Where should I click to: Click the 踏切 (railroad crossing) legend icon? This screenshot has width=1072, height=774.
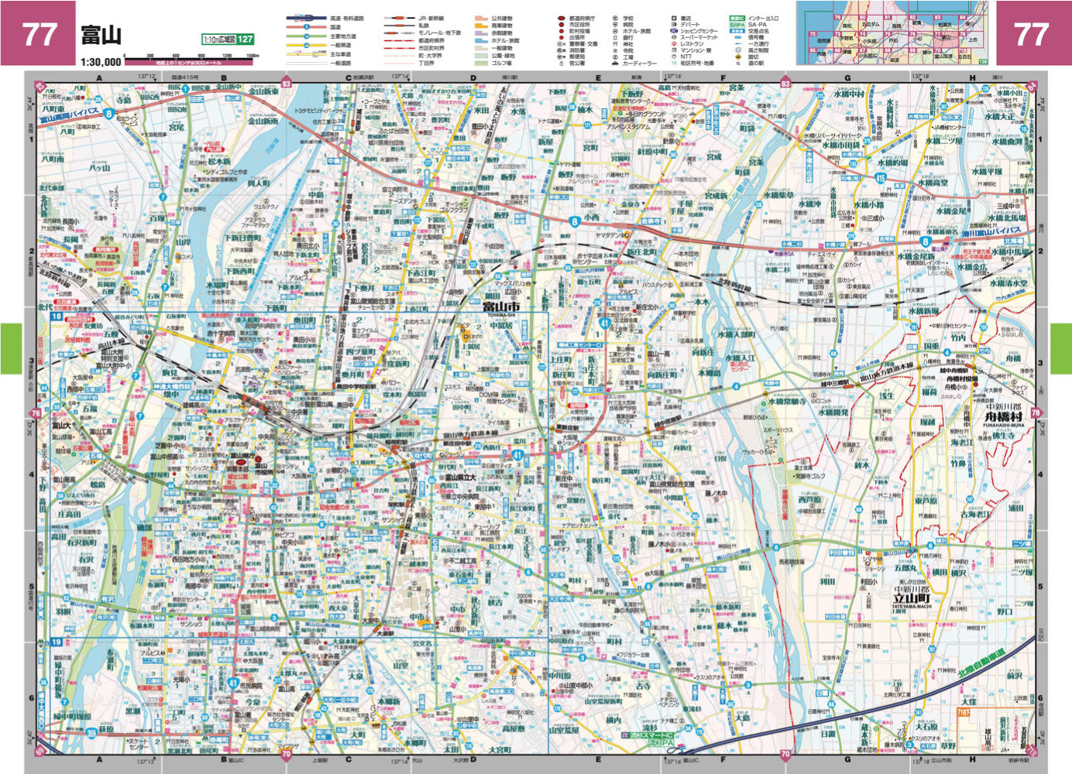pos(737,57)
